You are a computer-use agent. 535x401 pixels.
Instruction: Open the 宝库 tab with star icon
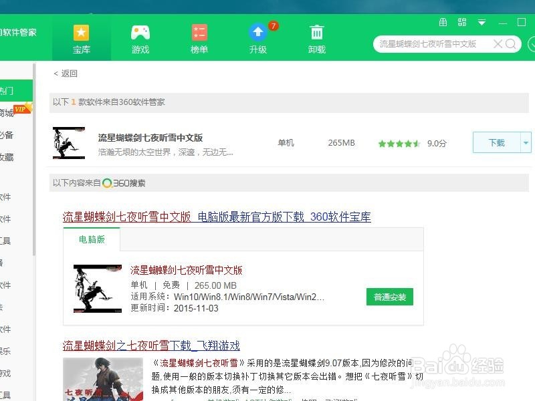81,39
